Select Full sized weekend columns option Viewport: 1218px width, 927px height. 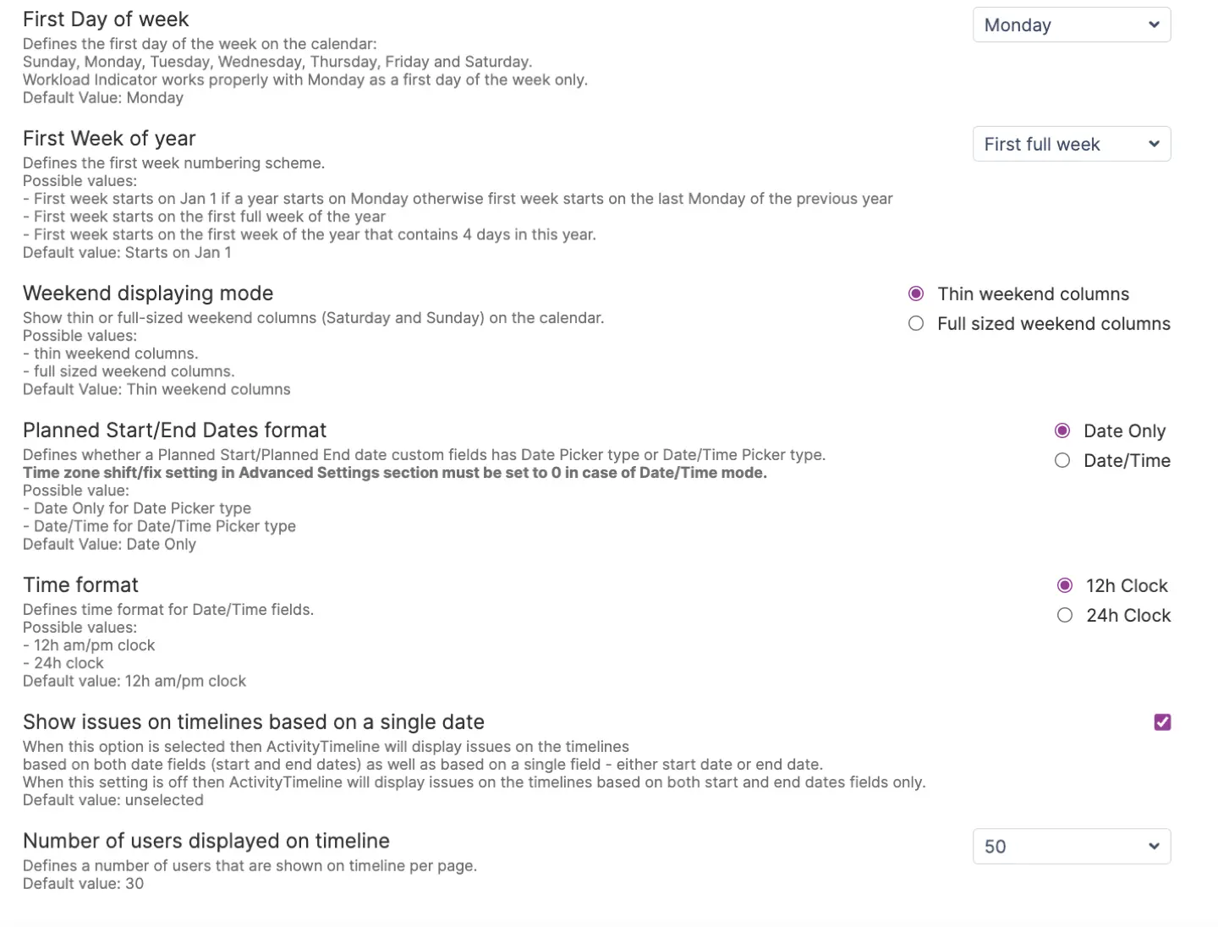click(916, 324)
